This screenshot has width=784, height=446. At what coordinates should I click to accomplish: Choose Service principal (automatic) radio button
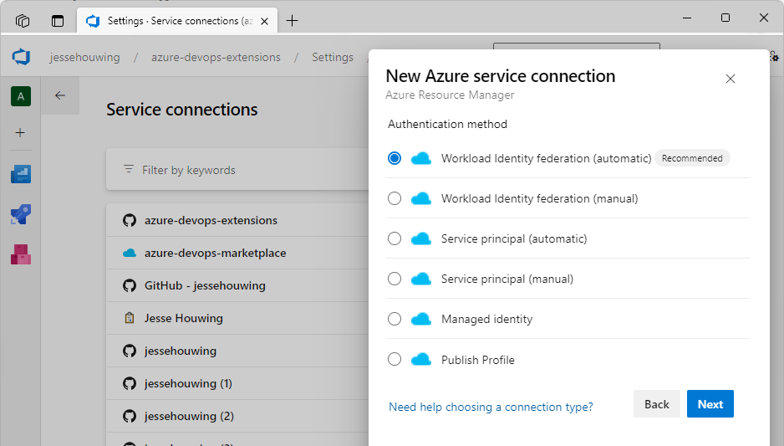[395, 238]
